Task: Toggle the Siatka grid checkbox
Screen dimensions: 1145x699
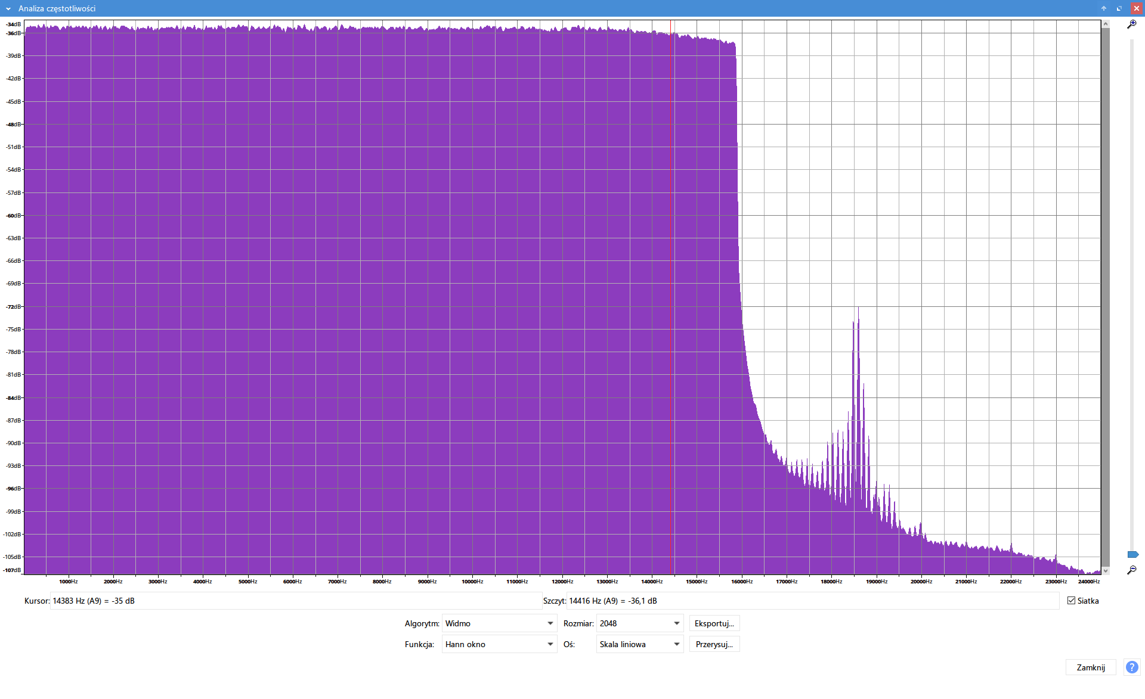Action: pyautogui.click(x=1072, y=601)
